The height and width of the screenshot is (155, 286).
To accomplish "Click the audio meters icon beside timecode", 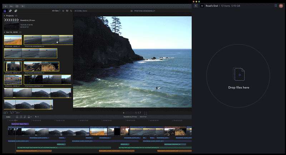I will pos(146,113).
